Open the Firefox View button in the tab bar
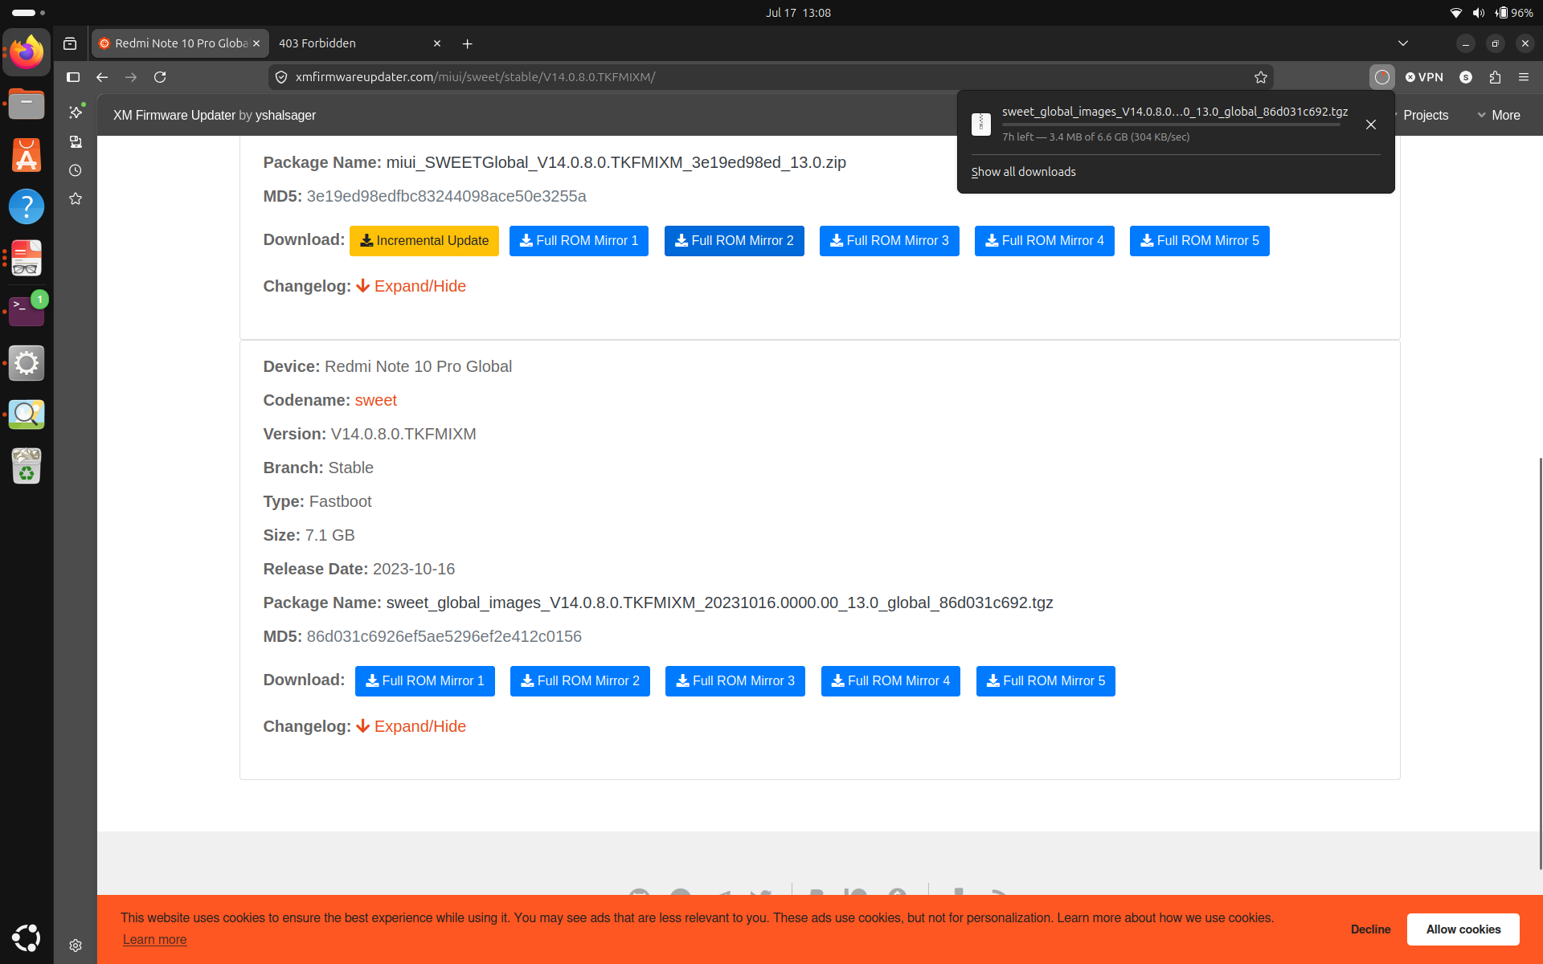This screenshot has width=1543, height=964. point(70,43)
